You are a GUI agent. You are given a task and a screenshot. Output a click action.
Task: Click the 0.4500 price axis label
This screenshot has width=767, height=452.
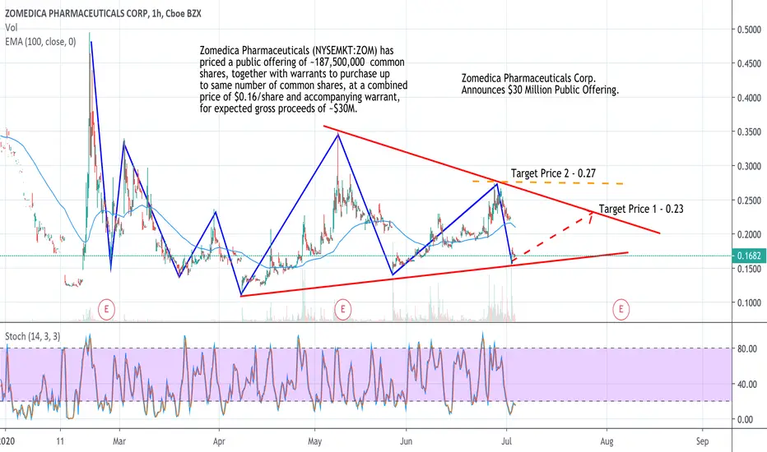(749, 63)
